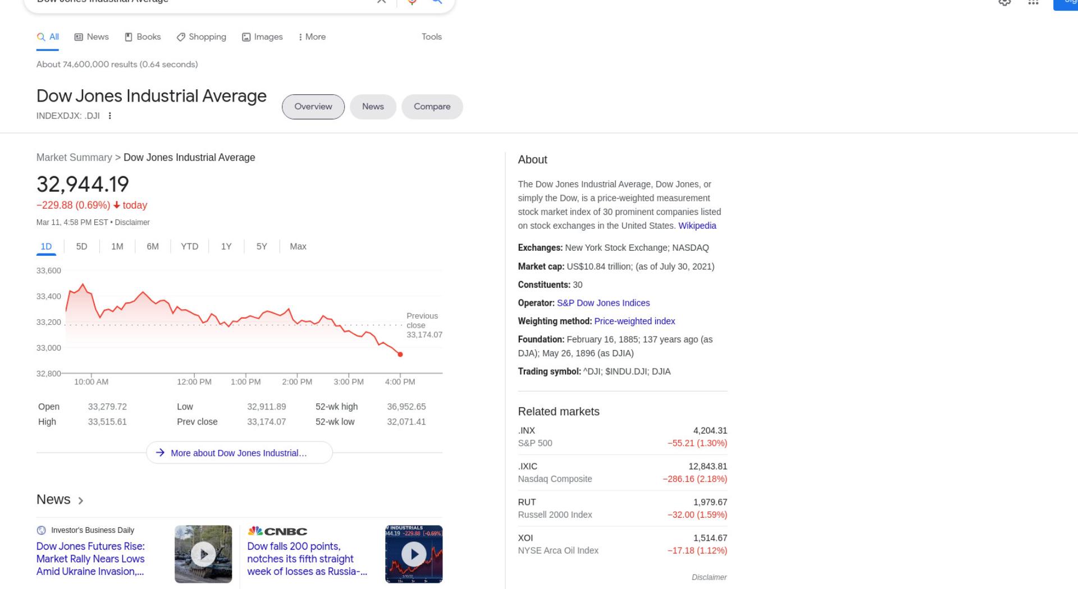Open the Google apps grid icon
This screenshot has width=1078, height=589.
1033,2
